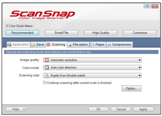Confirm settings with OK
This screenshot has width=162, height=116.
click(98, 109)
